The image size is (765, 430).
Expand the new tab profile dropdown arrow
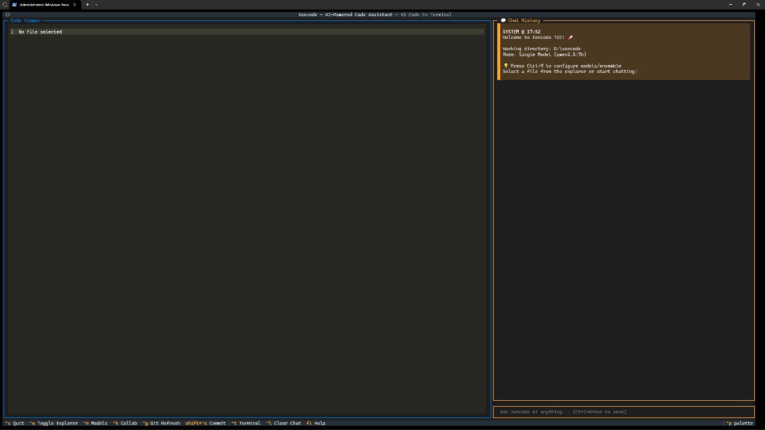(96, 5)
